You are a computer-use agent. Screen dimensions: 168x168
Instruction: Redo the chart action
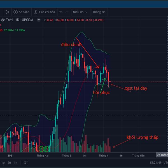pyautogui.click(x=67, y=12)
